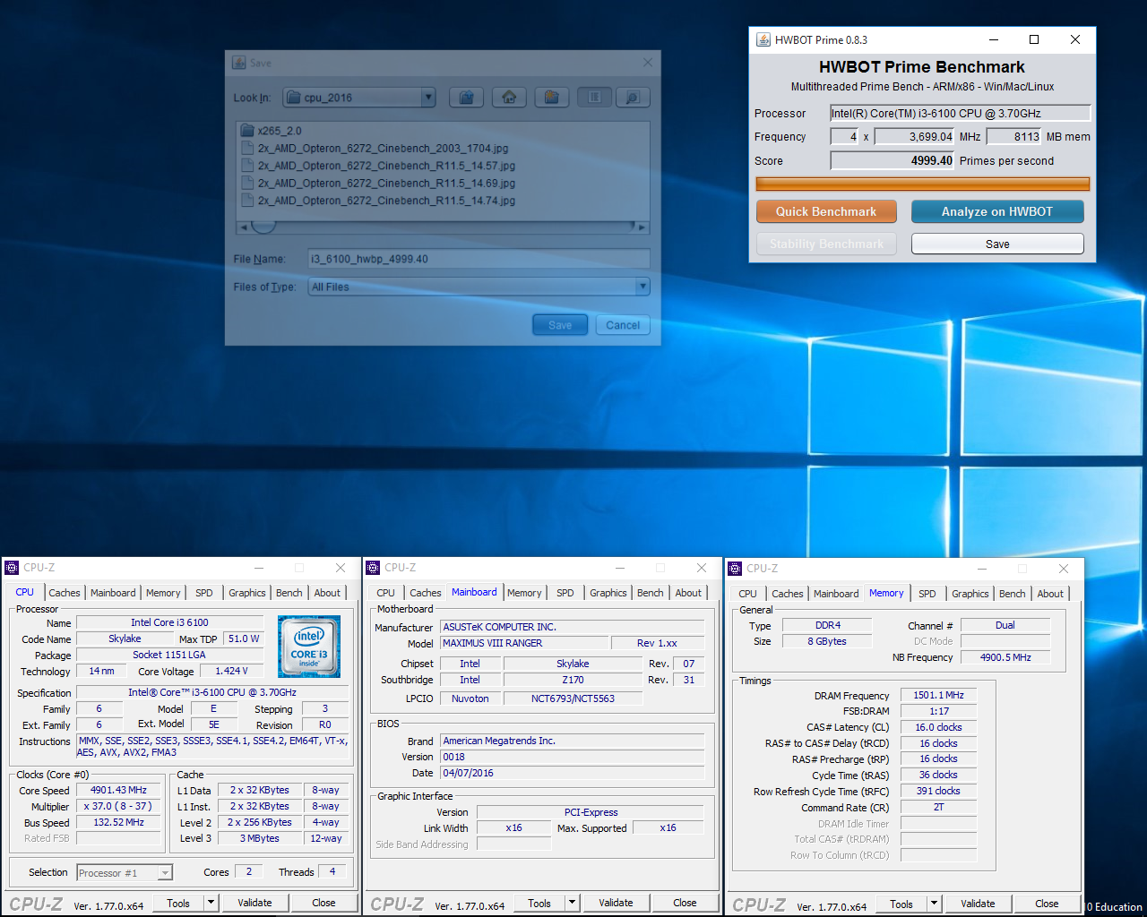Click file icon of Cinebench_2003_1704.jpg
1147x917 pixels.
[x=248, y=149]
